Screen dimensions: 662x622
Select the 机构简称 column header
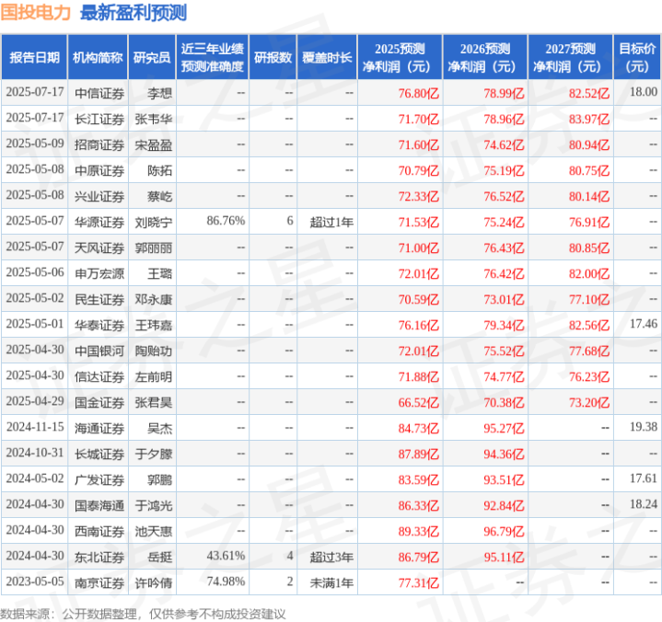pos(98,57)
